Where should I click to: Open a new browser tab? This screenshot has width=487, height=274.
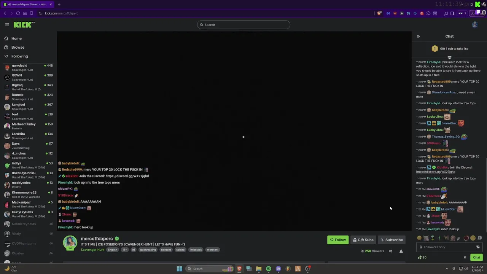(x=59, y=5)
